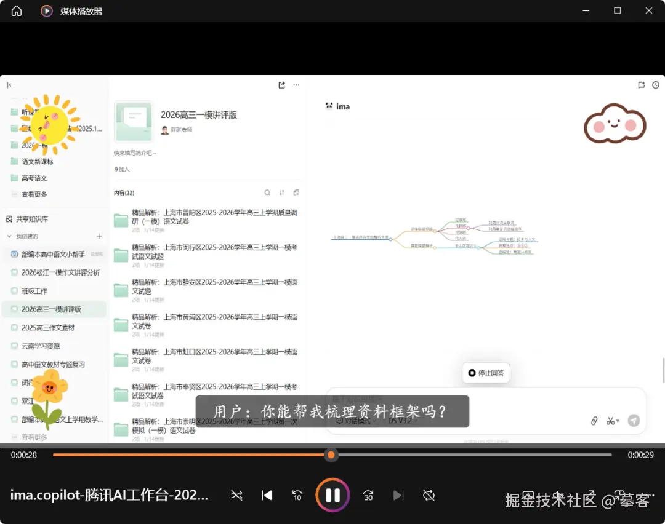Sort the content list with the sort icon
The height and width of the screenshot is (524, 665).
point(281,193)
